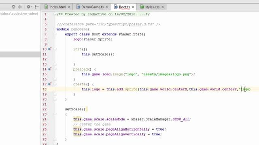
Task: Click 'init(){' method name on line 10
Action: pos(80,49)
